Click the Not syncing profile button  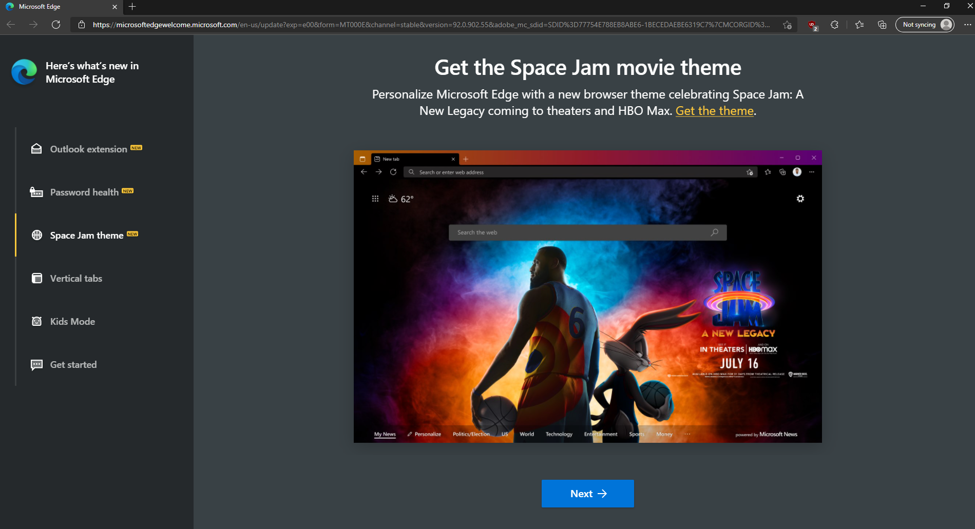pos(925,25)
